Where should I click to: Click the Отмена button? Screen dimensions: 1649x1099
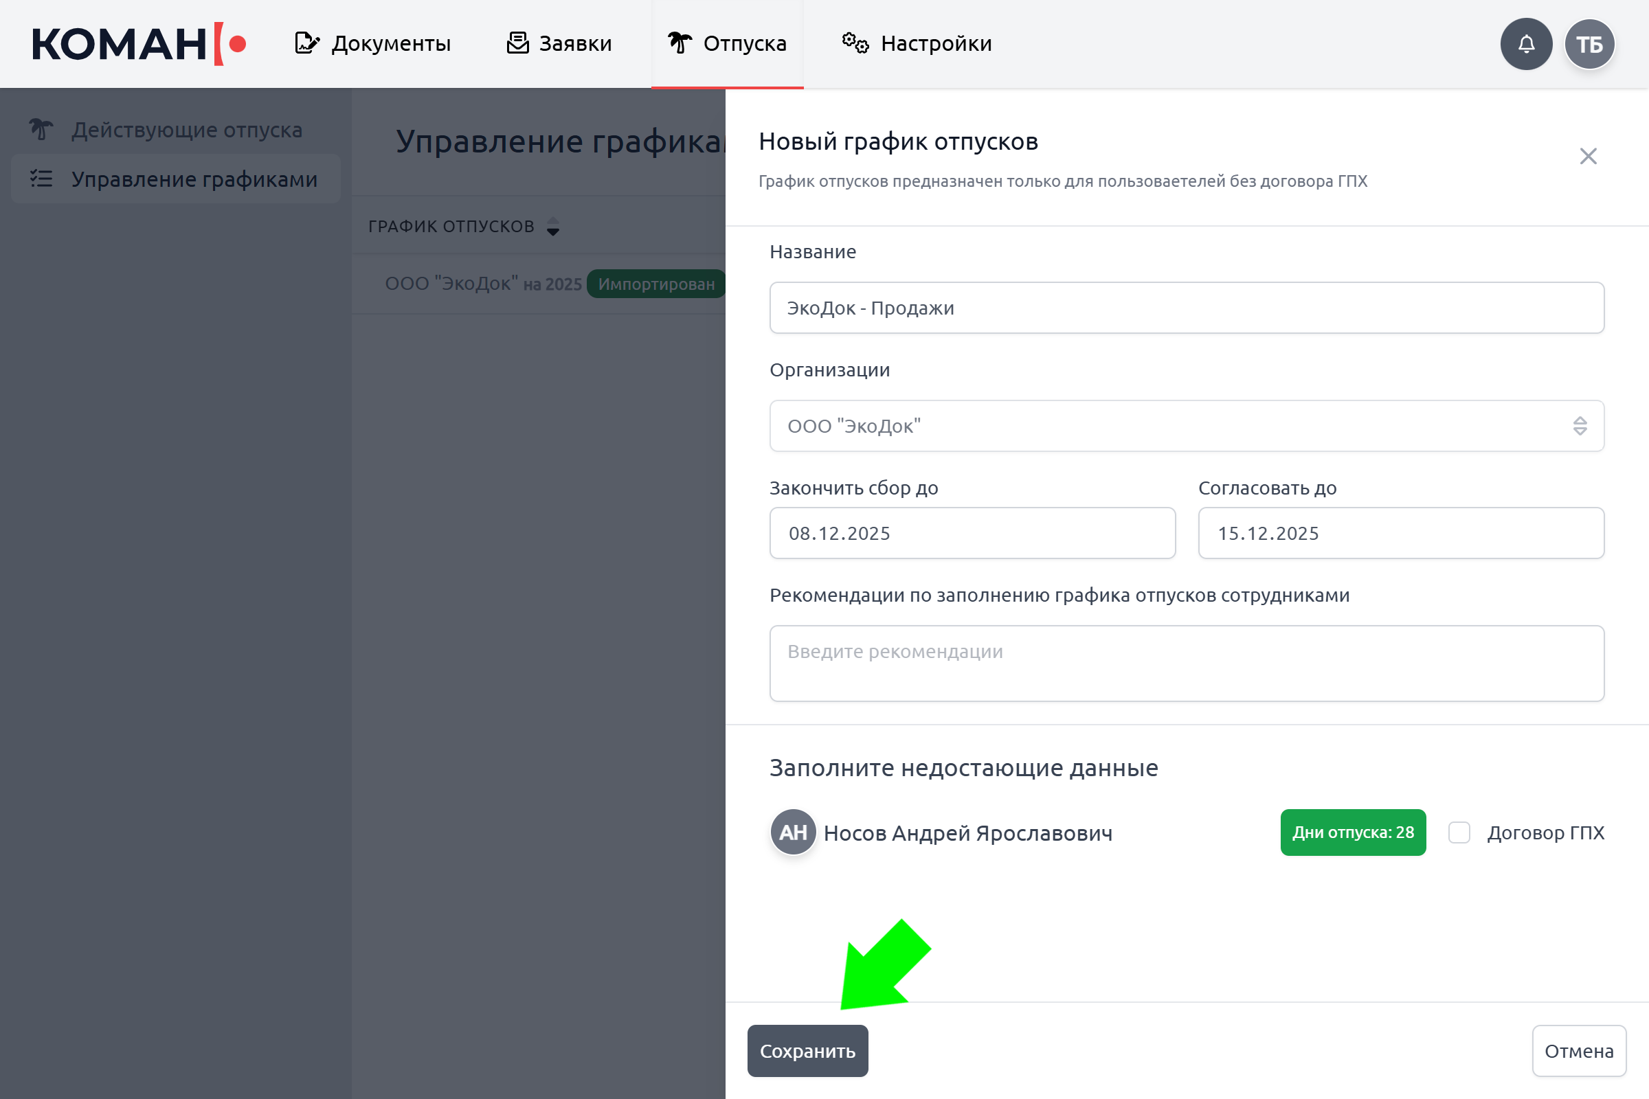[1579, 1052]
